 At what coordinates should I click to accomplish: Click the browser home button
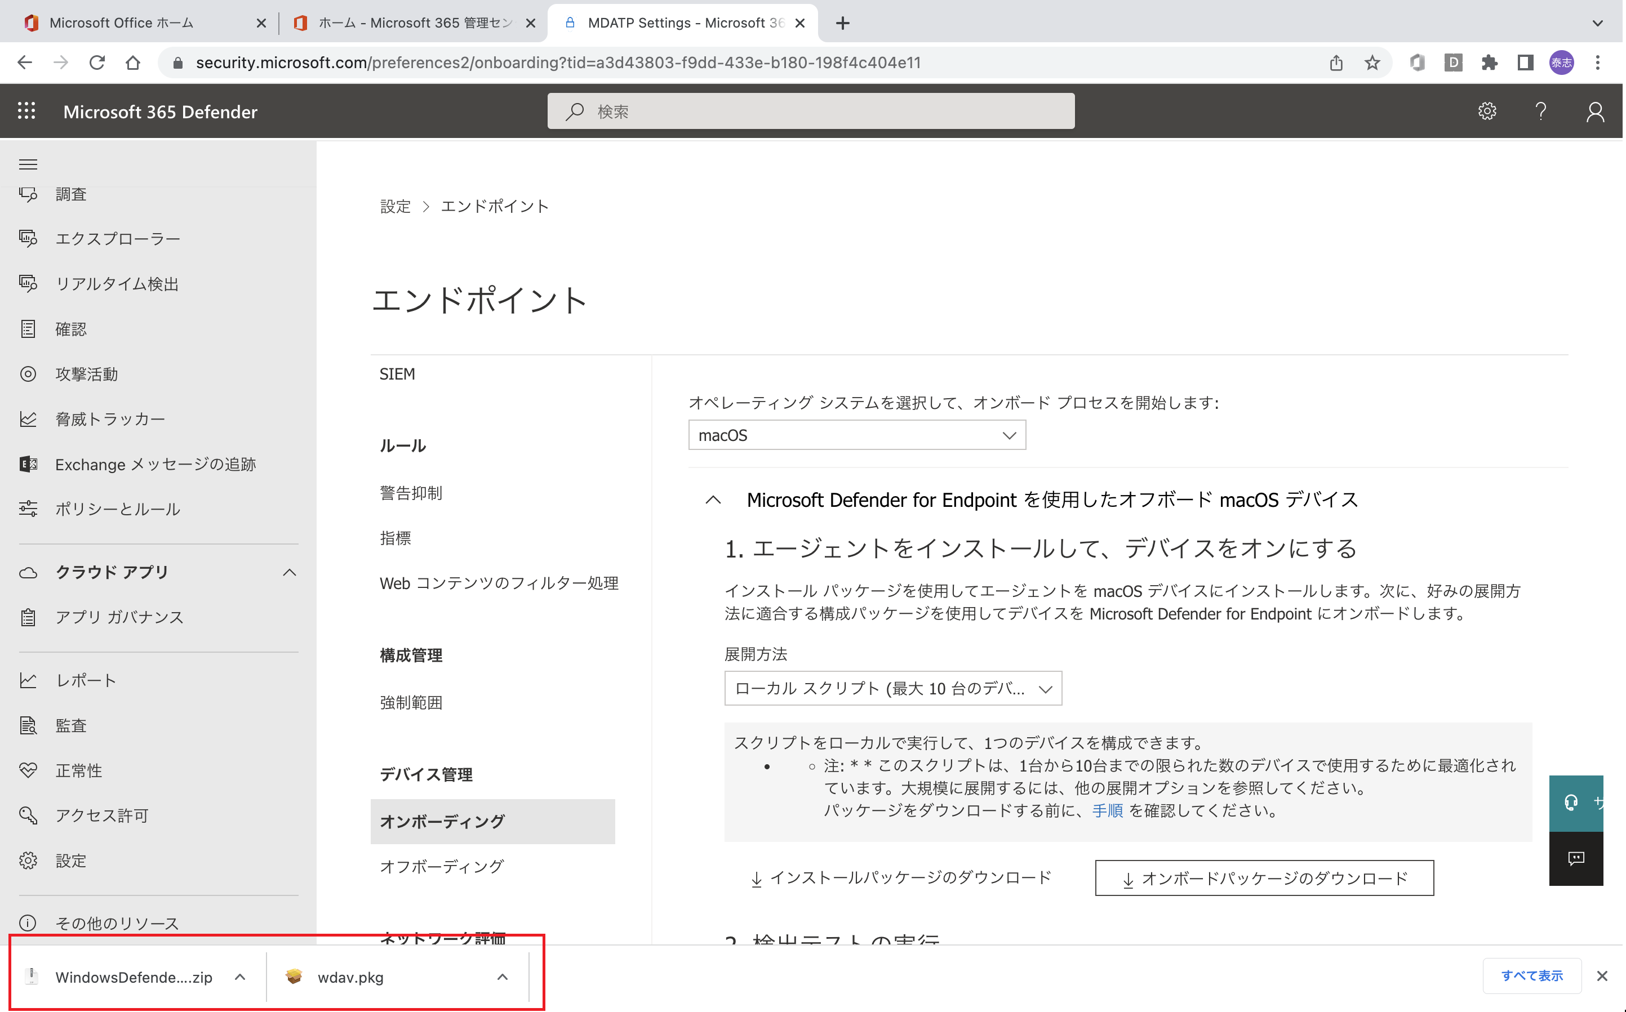click(133, 63)
